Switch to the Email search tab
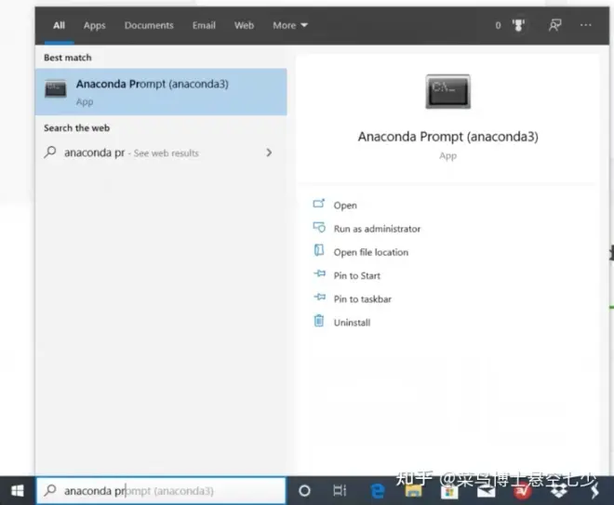 pos(204,25)
